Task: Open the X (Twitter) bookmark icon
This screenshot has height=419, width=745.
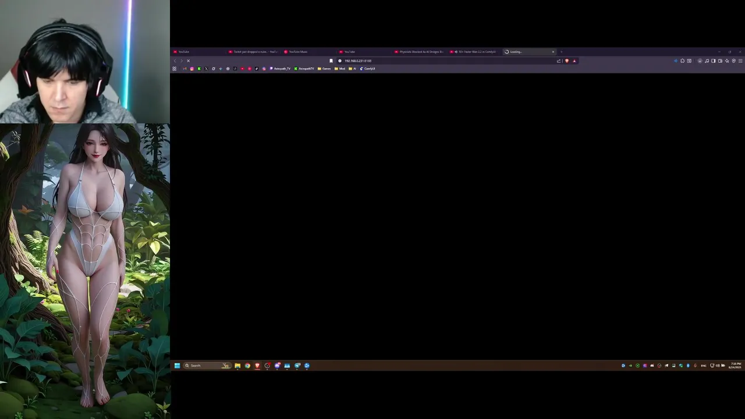Action: (x=206, y=69)
